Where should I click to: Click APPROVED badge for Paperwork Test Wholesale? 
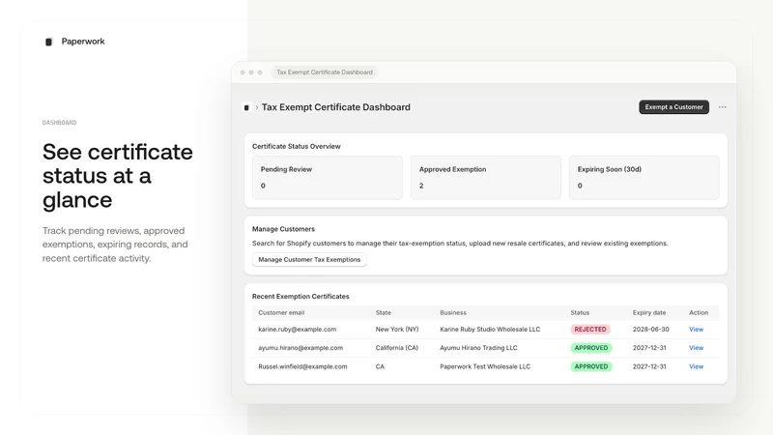pos(591,367)
